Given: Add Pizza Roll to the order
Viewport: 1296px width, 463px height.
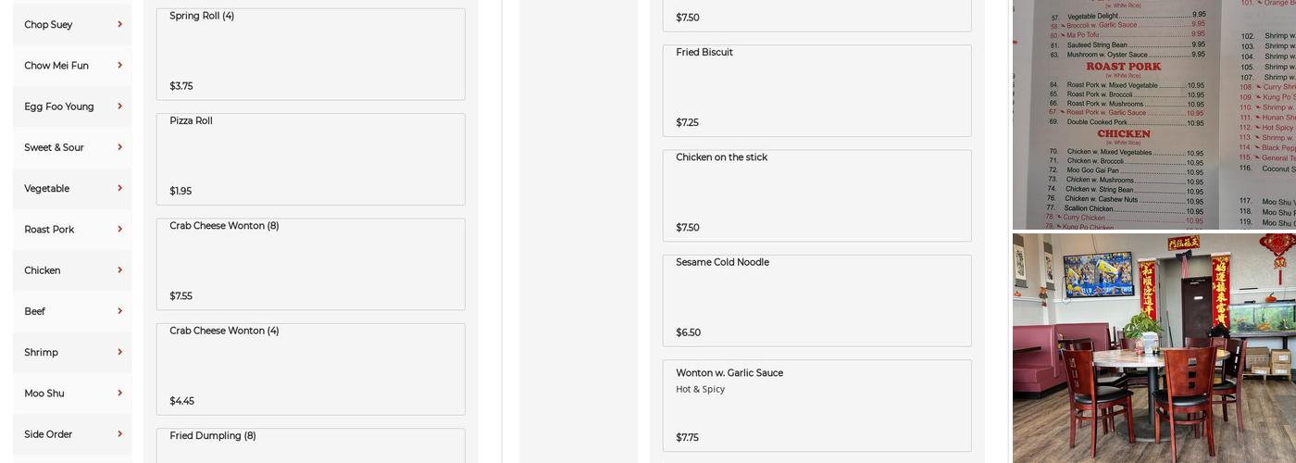Looking at the screenshot, I should click(310, 158).
